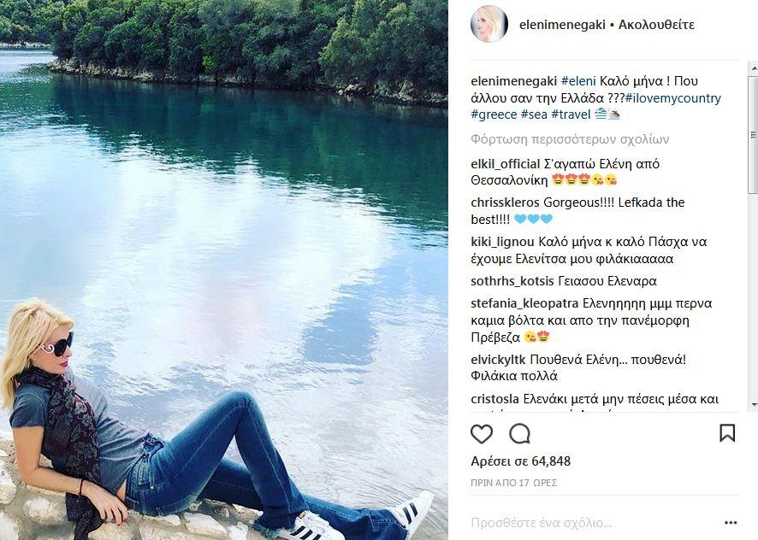Toggle following via the Ακολουθείτε label
758x540 pixels.
(x=656, y=25)
